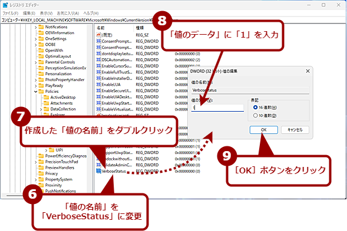Close the DWORD value edit dialog
347x231 pixels.
[x=308, y=71]
